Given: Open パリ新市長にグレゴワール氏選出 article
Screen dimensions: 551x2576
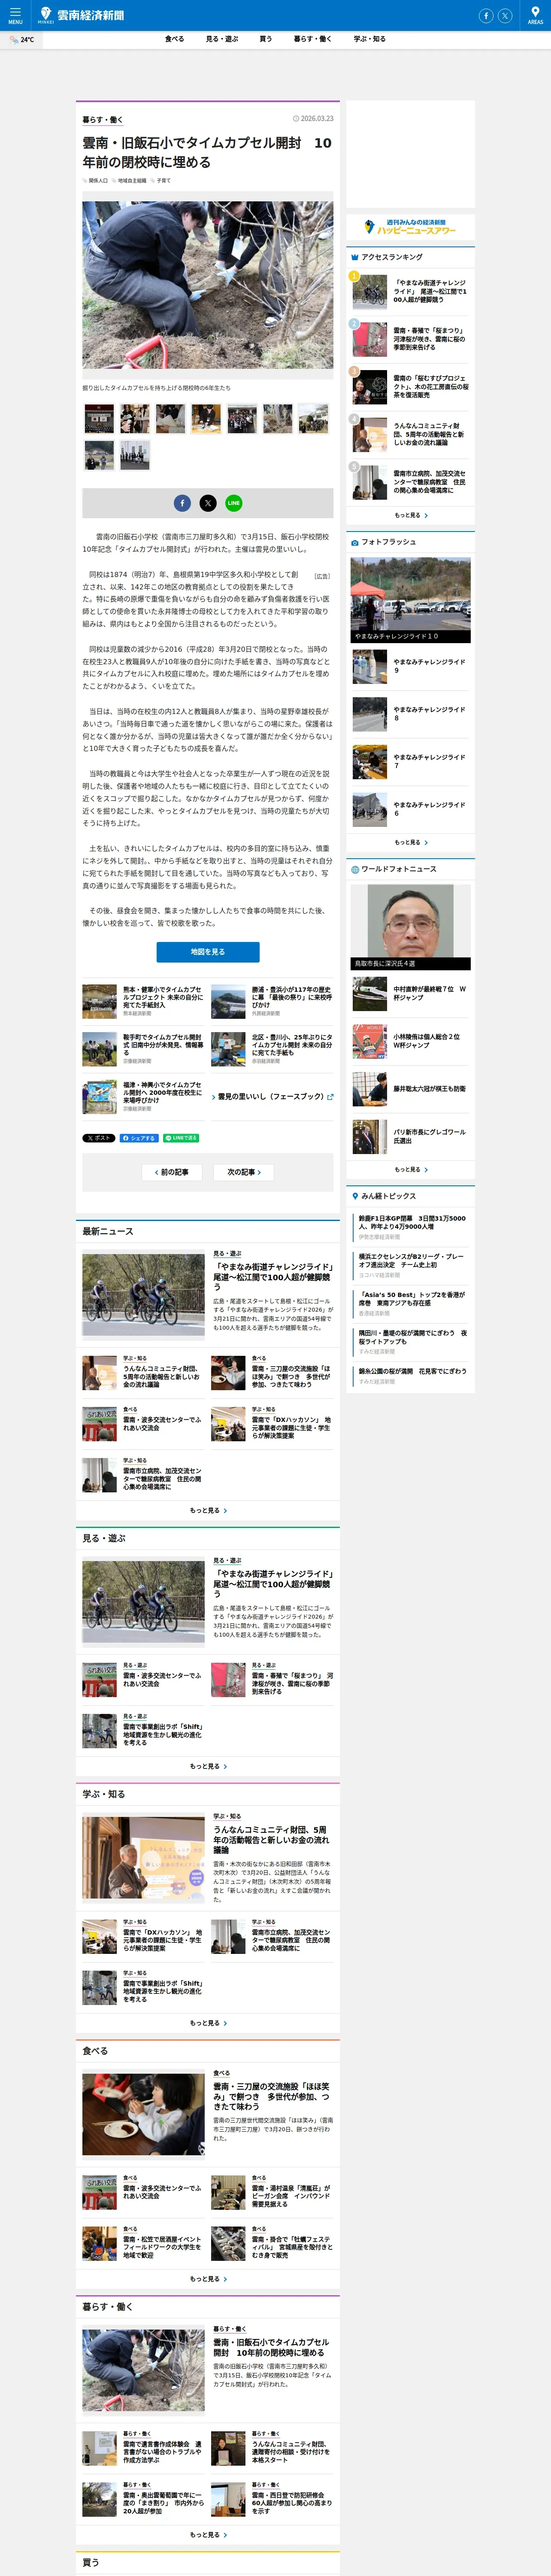Looking at the screenshot, I should [410, 1137].
